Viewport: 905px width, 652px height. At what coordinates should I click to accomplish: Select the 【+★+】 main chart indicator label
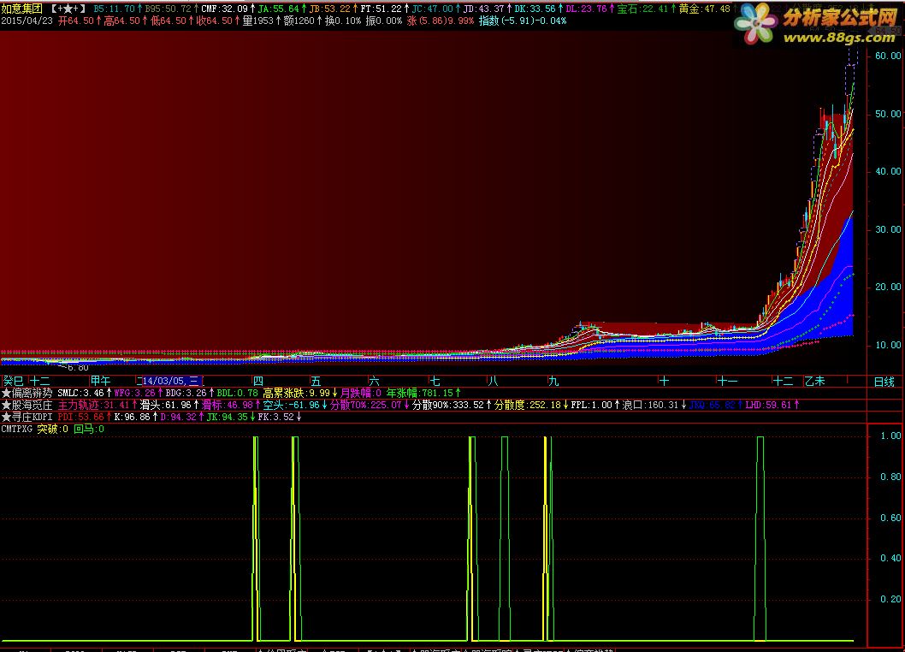click(68, 9)
